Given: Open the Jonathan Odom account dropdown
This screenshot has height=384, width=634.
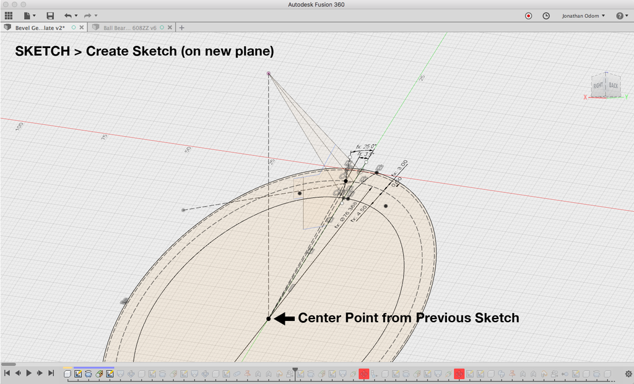Looking at the screenshot, I should point(583,15).
